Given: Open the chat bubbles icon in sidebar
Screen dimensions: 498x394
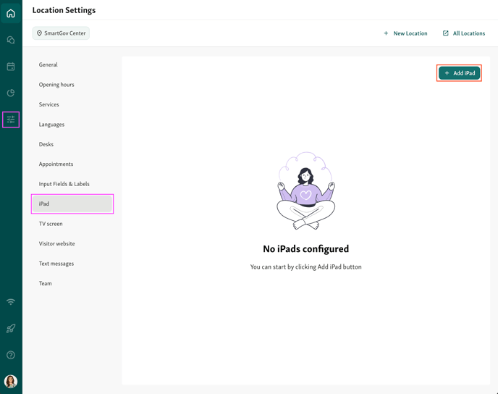Looking at the screenshot, I should click(x=11, y=40).
